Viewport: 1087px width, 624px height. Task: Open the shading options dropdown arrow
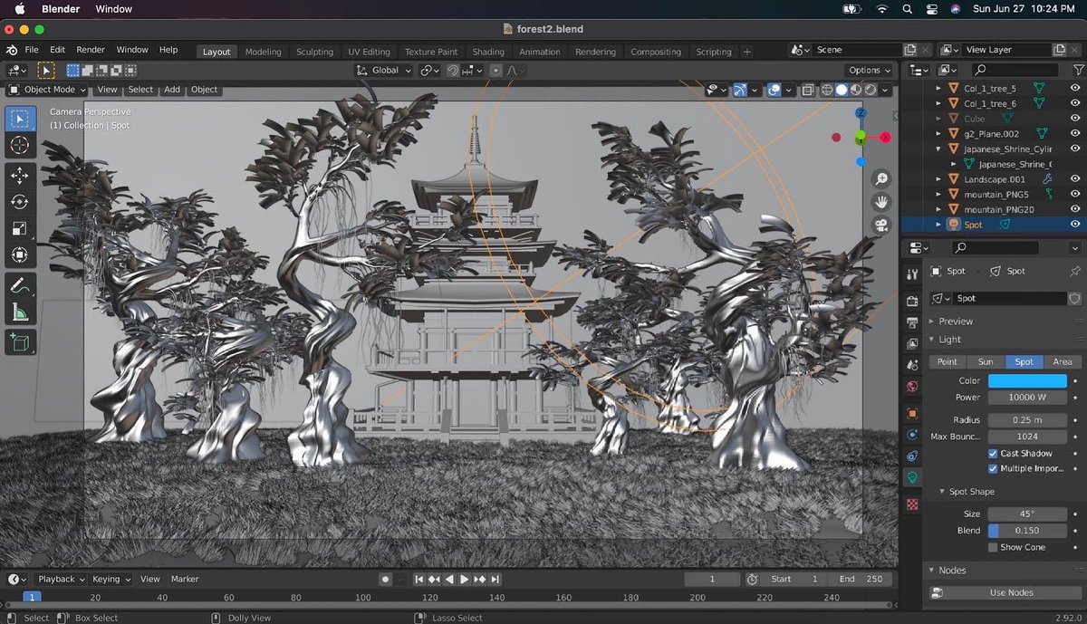[x=886, y=90]
